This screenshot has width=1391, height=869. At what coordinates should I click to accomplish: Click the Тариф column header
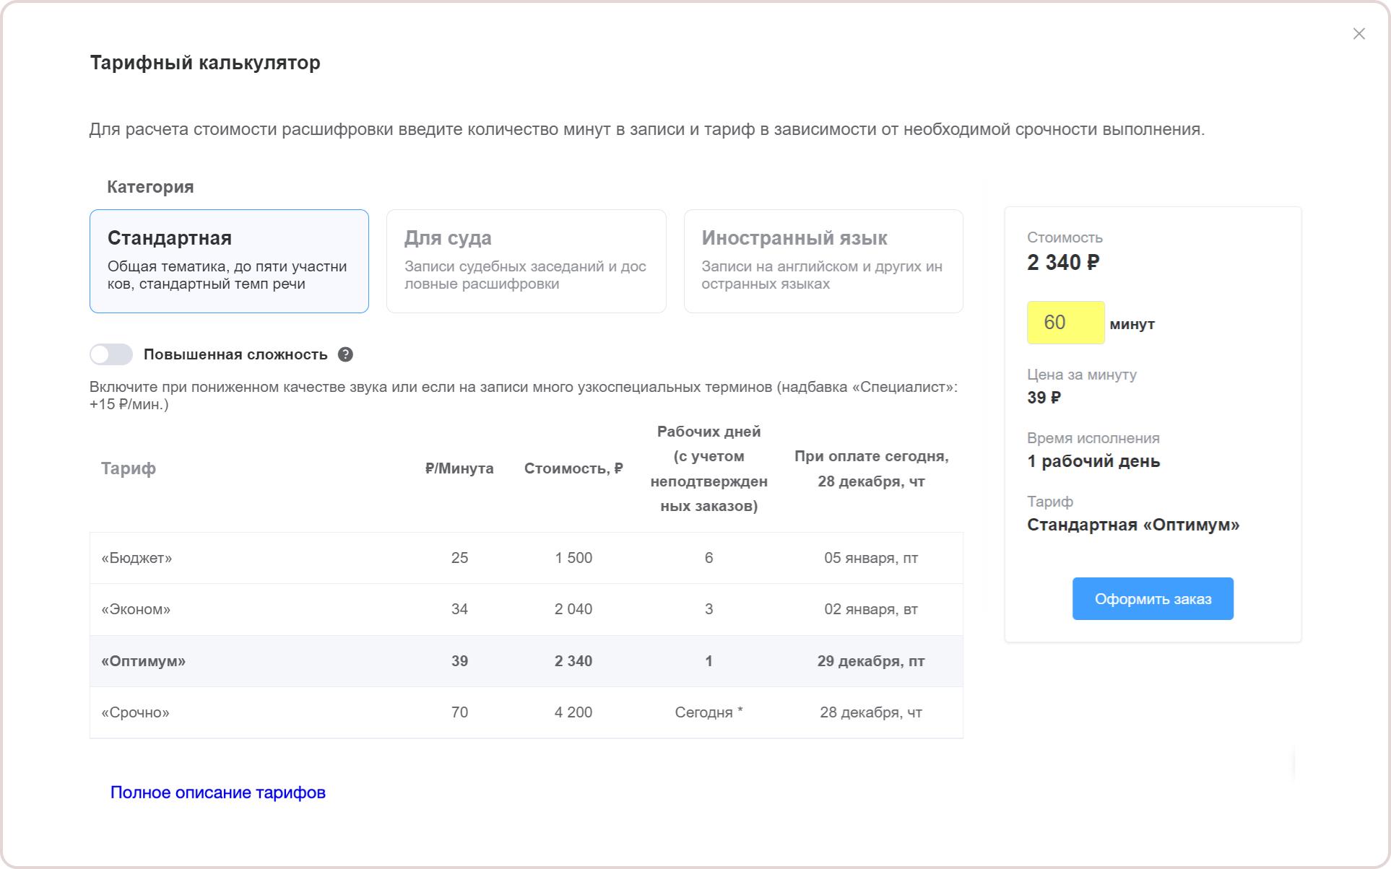coord(129,468)
